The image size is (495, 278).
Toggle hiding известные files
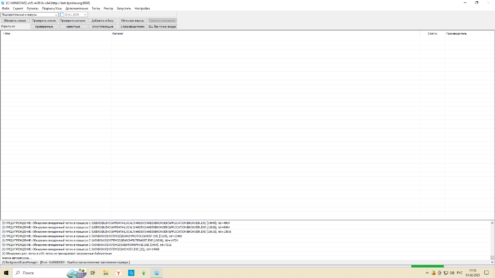73,26
